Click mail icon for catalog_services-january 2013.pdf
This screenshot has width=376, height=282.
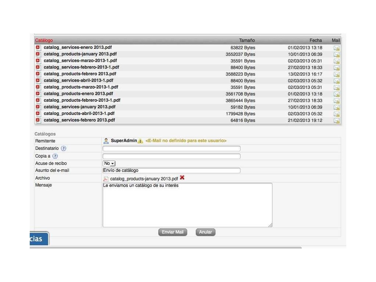(337, 108)
